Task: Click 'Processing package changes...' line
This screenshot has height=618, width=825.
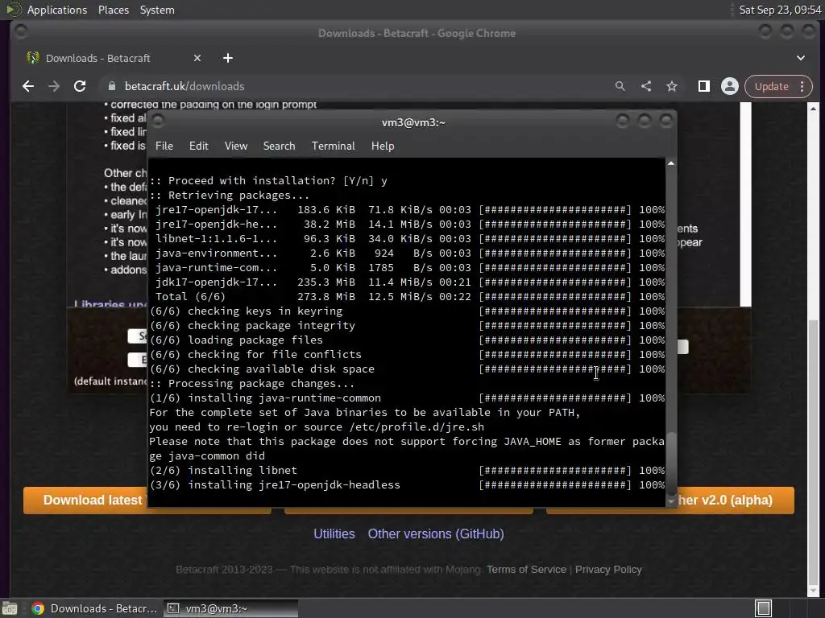Action: point(252,384)
